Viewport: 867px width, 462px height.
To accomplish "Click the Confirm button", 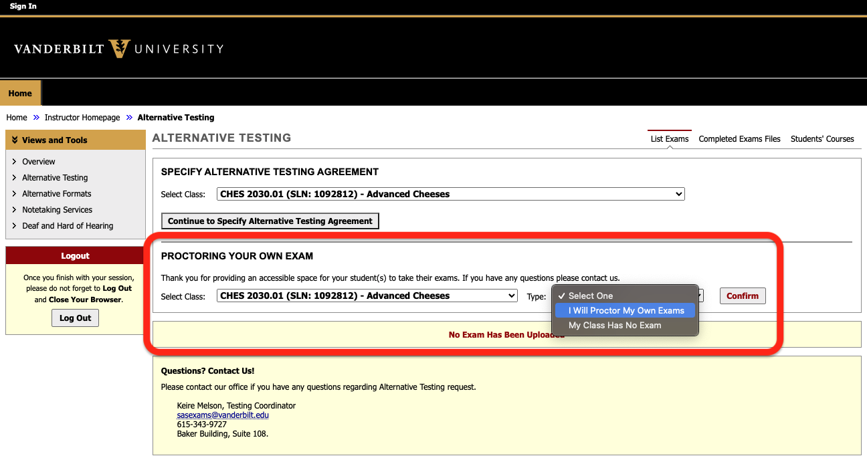I will tap(743, 296).
